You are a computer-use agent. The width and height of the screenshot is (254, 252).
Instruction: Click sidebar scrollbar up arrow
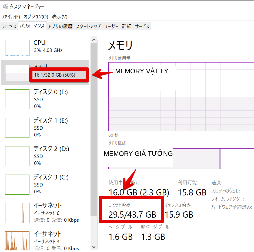[x=94, y=40]
